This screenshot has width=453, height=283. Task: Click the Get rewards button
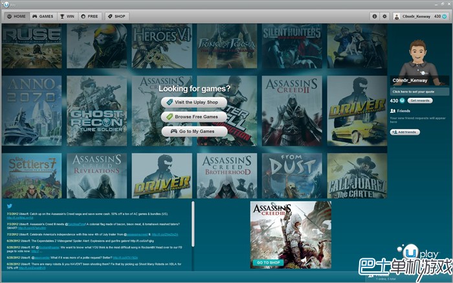click(420, 100)
